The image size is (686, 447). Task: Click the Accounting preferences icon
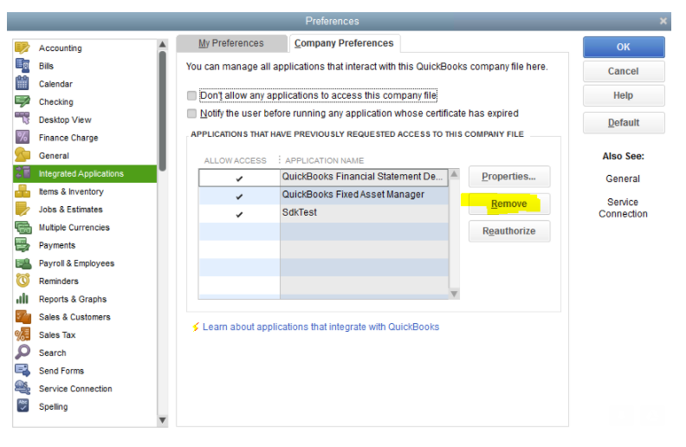tap(23, 48)
